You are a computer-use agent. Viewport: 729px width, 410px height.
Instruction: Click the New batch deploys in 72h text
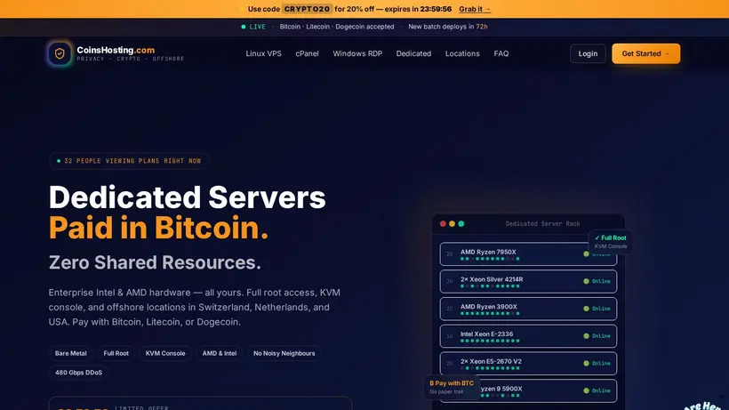click(448, 27)
